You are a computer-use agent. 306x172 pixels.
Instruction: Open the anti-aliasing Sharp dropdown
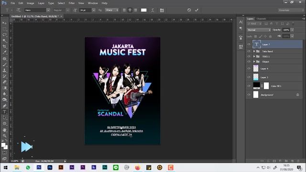point(112,10)
